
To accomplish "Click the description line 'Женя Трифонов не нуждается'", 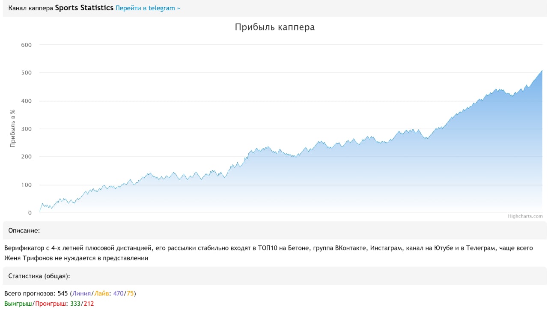I will tap(76, 258).
